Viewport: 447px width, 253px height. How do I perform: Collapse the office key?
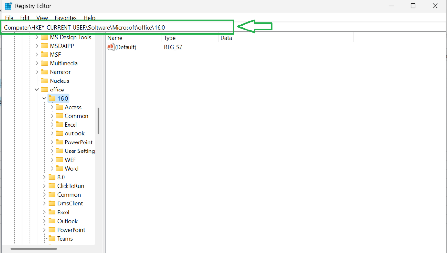[x=37, y=90]
